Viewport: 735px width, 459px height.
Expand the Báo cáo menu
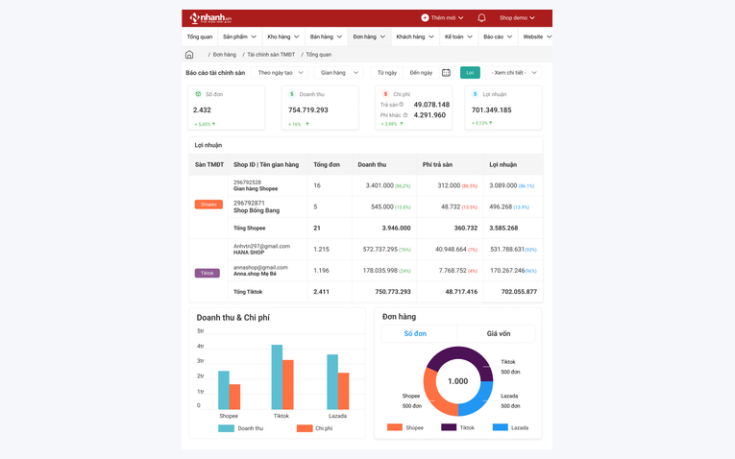[498, 36]
